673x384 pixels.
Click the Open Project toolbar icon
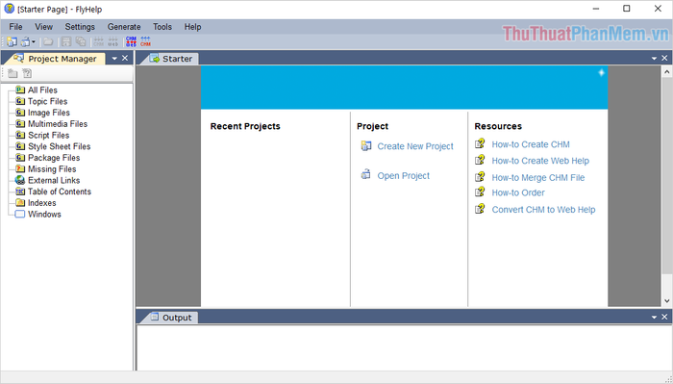[x=26, y=41]
